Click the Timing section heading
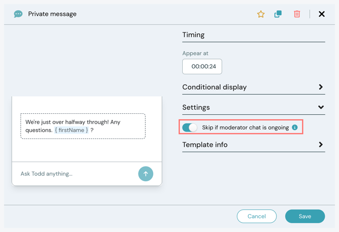339x232 pixels. pyautogui.click(x=194, y=35)
